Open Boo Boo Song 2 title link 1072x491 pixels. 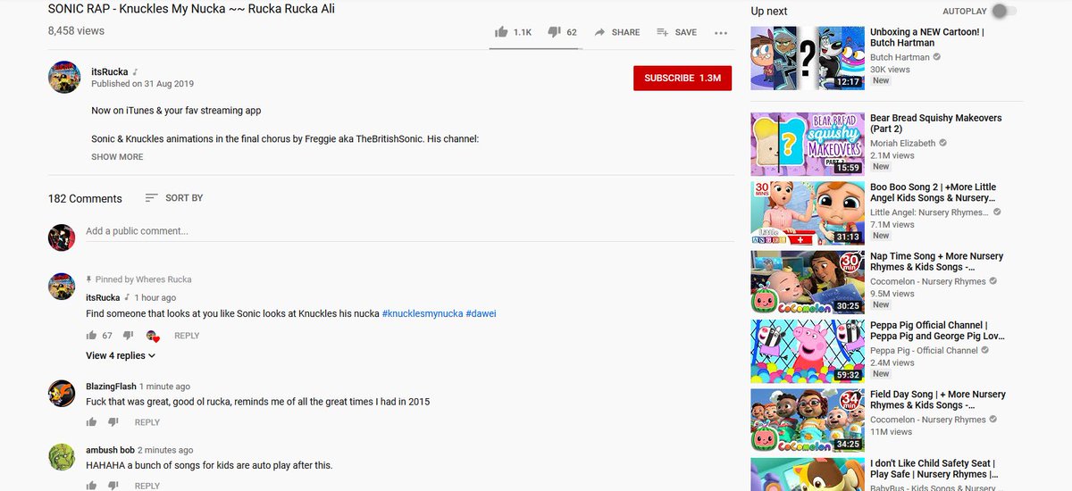coord(933,193)
